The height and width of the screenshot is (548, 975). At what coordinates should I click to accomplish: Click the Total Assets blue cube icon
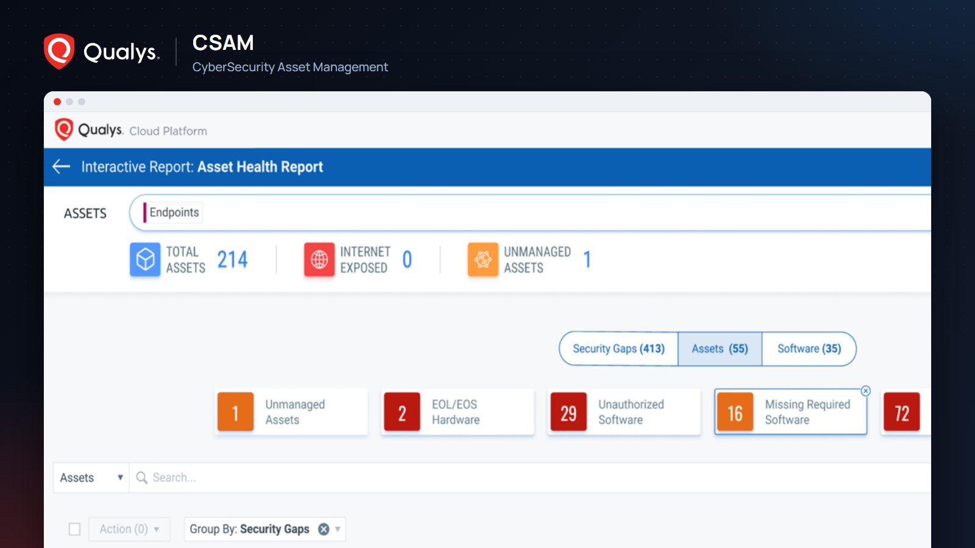[145, 259]
